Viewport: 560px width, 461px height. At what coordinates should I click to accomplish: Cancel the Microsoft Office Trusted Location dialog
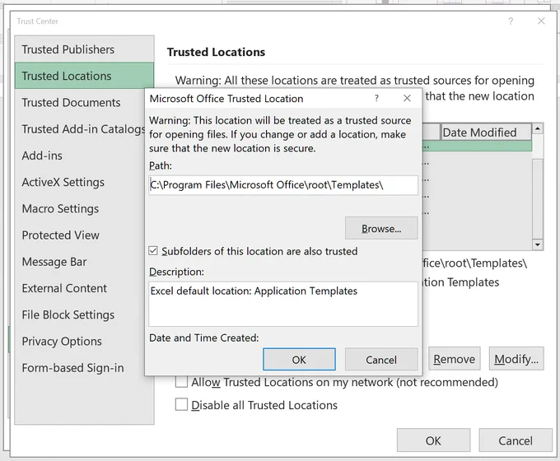381,360
